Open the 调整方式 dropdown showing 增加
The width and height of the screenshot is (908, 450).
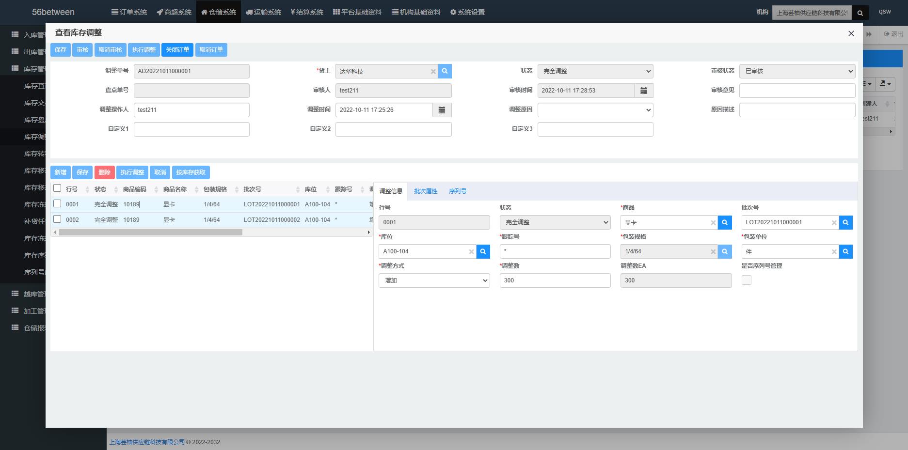click(x=434, y=280)
